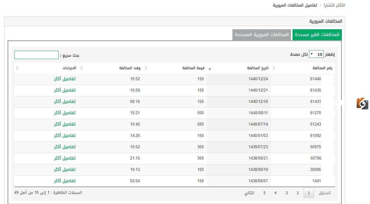370x204 pixels.
Task: Click the المخالفات المرورية panel heading
Action: pyautogui.click(x=326, y=21)
